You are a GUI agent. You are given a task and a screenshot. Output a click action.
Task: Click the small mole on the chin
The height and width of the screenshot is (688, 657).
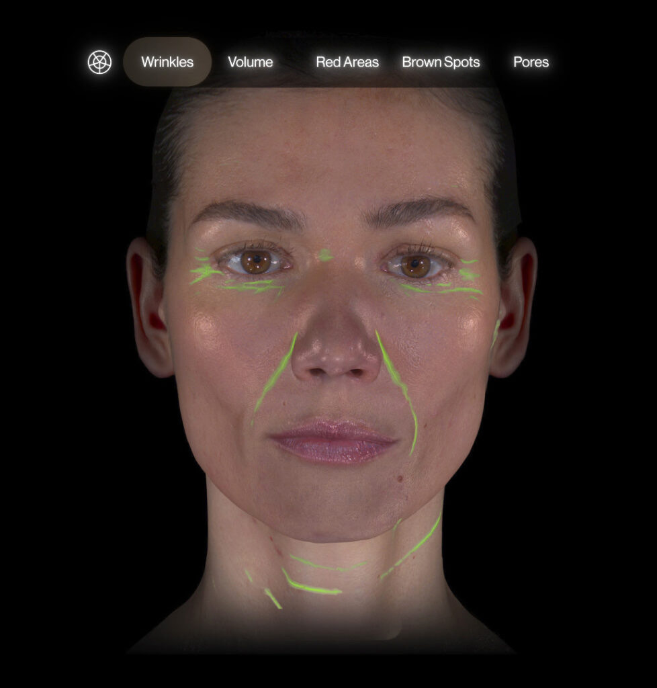pos(400,479)
